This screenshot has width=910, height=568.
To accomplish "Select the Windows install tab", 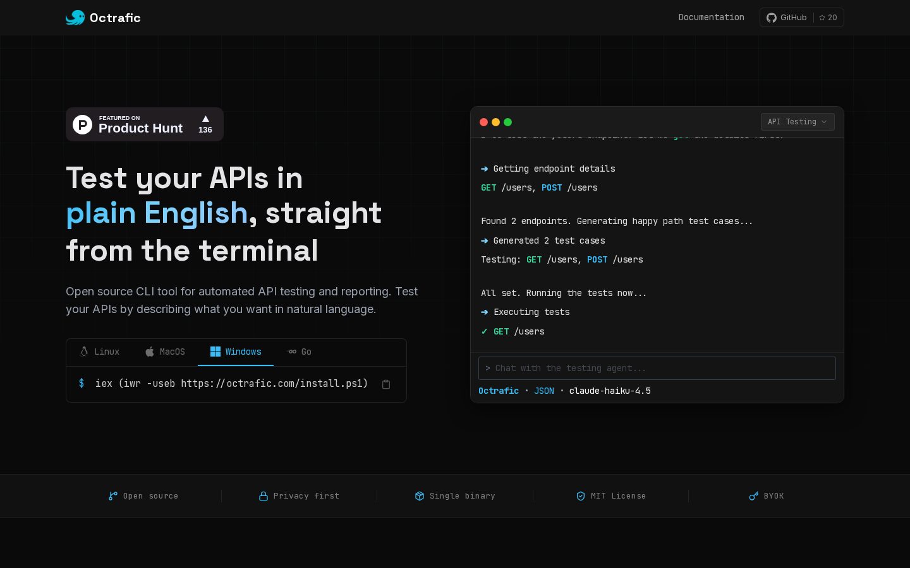I will (x=236, y=352).
